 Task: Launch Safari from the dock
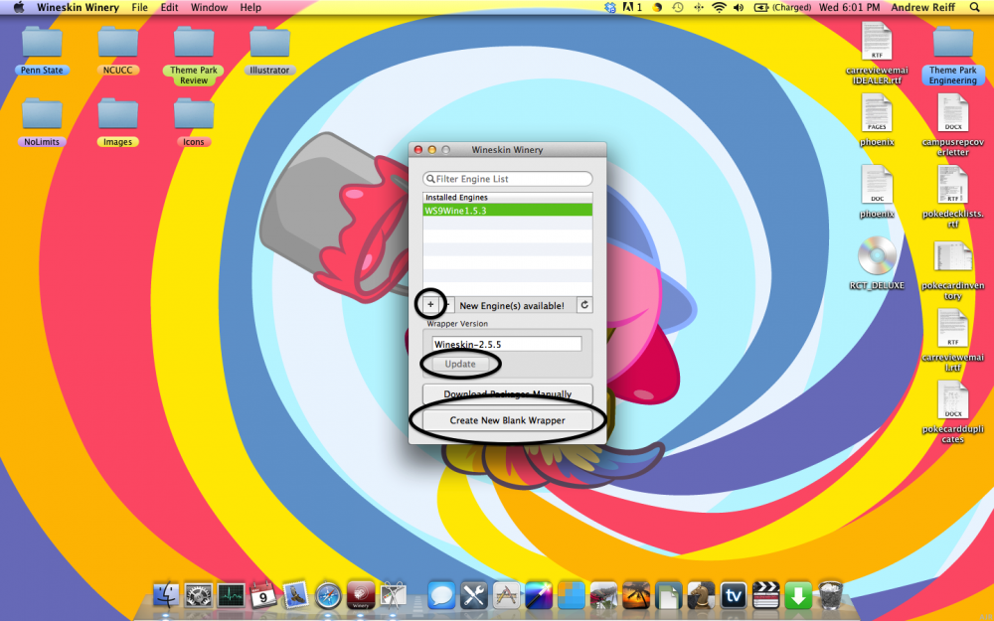tap(329, 595)
